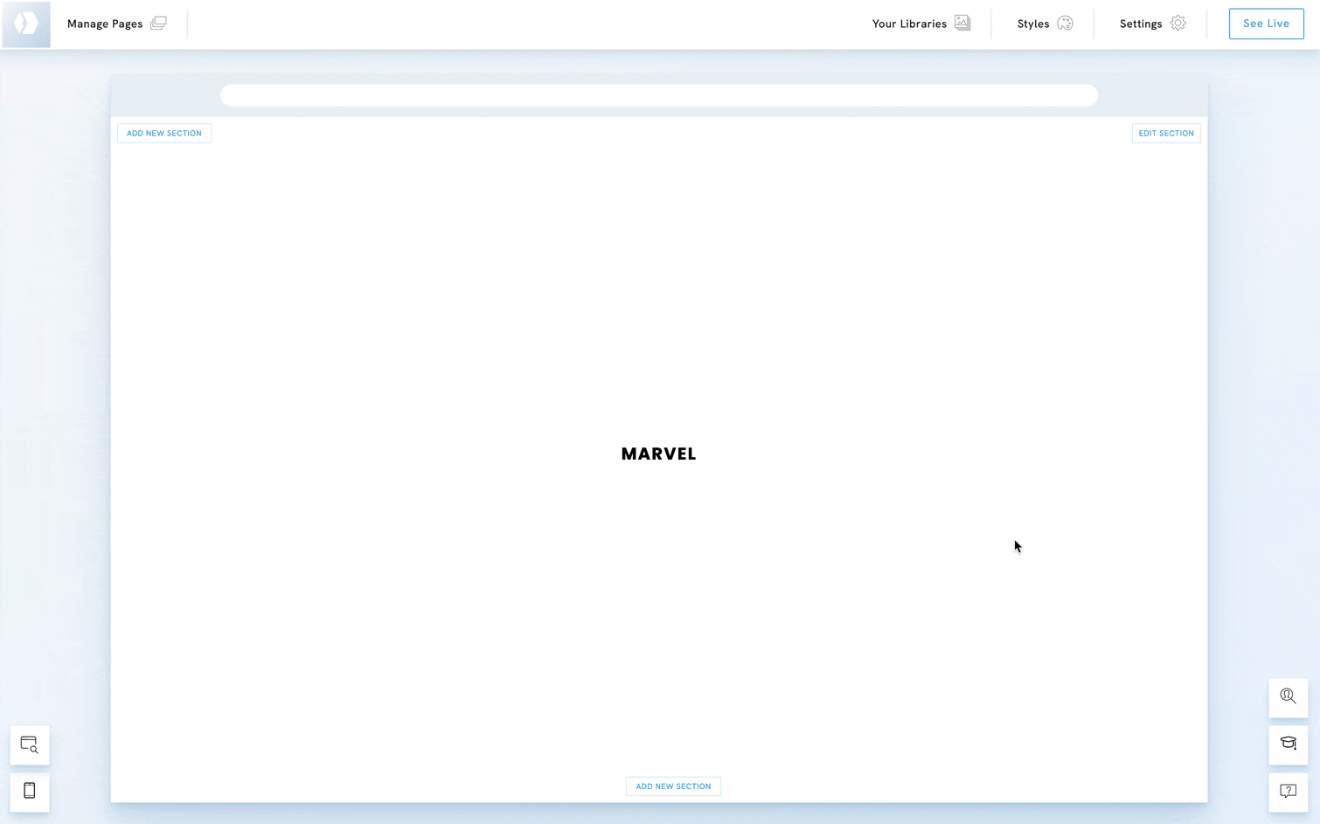Open the Styles panel label
Screen dimensions: 1320x824
[1032, 24]
